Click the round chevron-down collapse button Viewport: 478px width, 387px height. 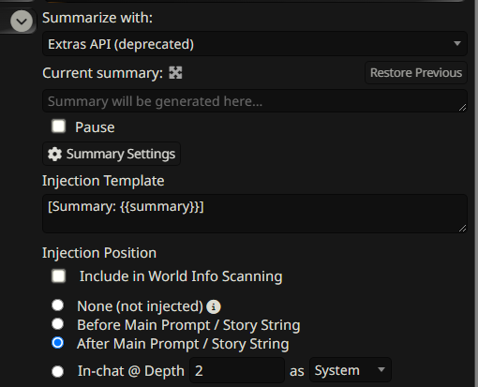pos(22,21)
